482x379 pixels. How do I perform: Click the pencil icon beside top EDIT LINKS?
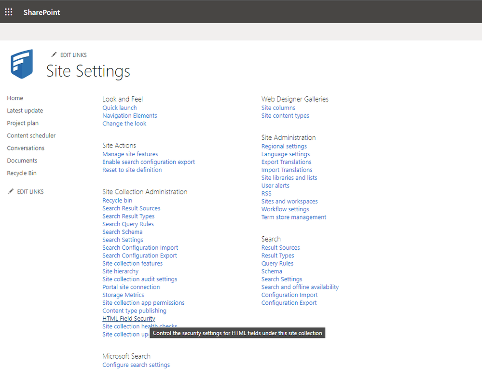click(x=54, y=54)
